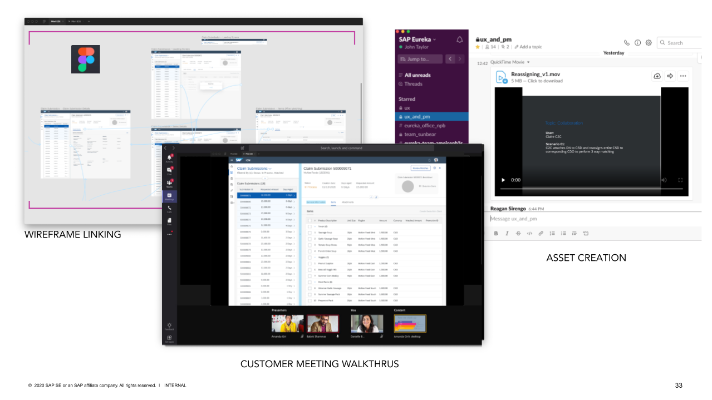
Task: Switch to the Attachments tab in claim details
Action: tap(348, 202)
